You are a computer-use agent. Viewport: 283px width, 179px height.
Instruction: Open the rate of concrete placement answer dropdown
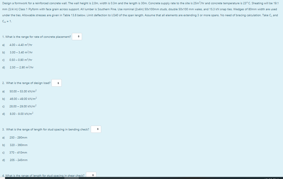[77, 37]
